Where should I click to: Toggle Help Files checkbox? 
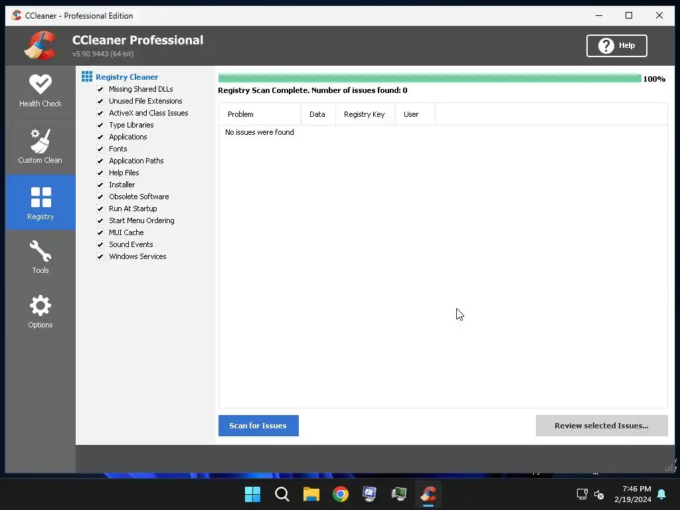click(100, 173)
